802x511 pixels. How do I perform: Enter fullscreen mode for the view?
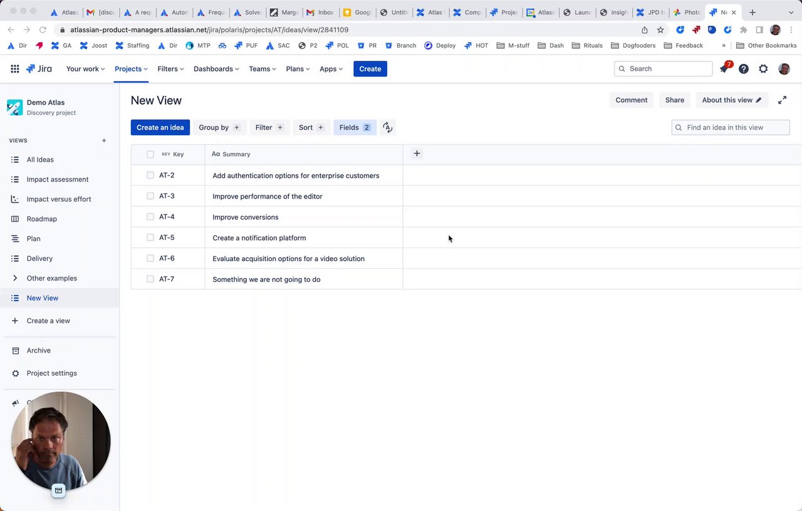coord(782,100)
